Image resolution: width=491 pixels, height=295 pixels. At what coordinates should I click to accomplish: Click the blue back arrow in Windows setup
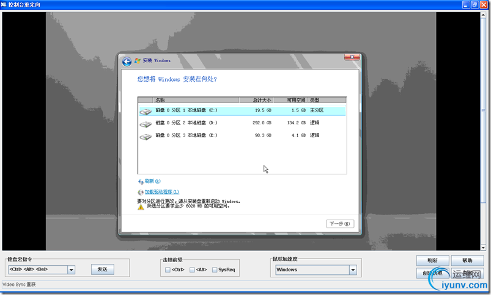pyautogui.click(x=127, y=62)
